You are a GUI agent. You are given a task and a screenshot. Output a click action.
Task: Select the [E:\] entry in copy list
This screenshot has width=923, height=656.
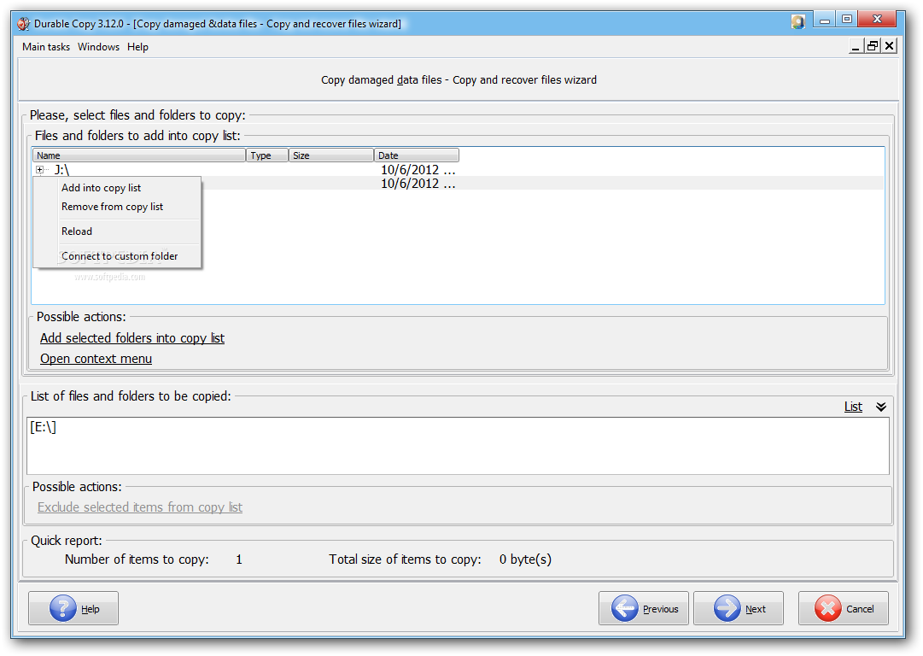click(x=43, y=427)
